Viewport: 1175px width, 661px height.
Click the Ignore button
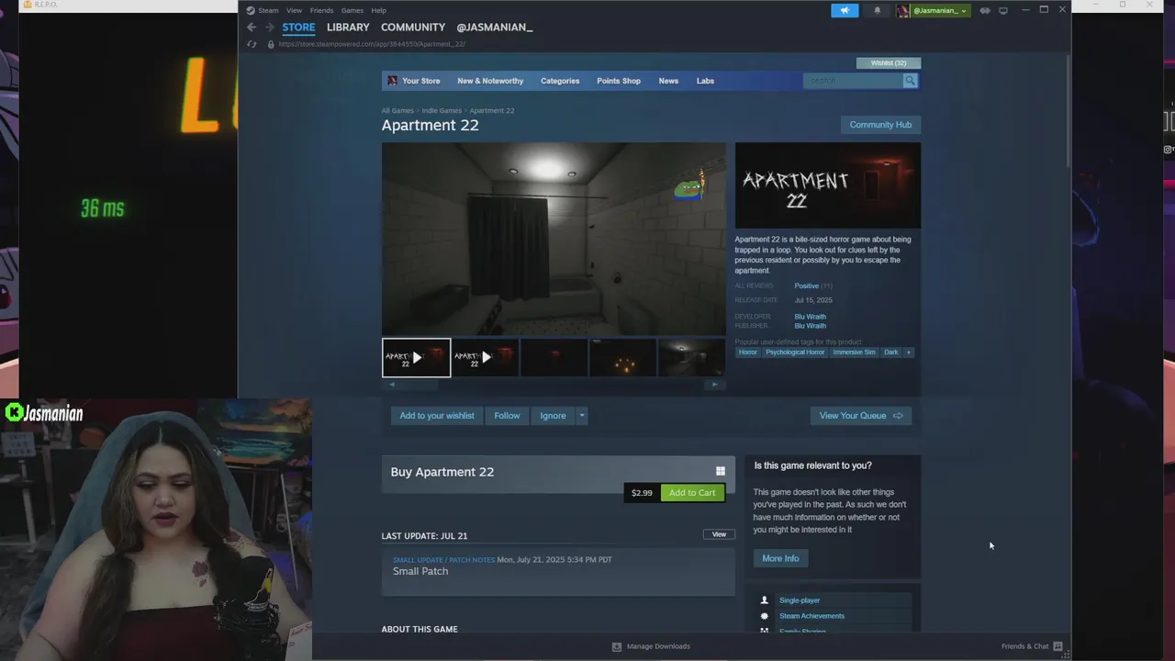tap(553, 416)
